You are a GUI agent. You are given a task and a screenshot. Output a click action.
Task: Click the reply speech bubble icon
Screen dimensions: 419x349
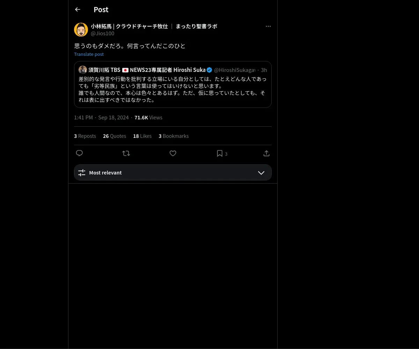[79, 153]
